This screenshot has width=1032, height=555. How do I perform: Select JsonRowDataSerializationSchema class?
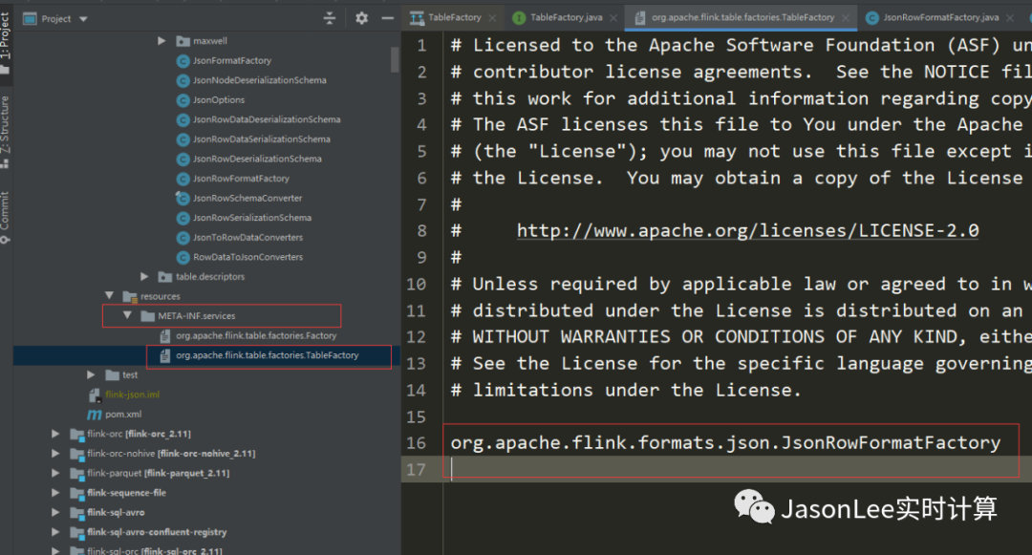261,139
